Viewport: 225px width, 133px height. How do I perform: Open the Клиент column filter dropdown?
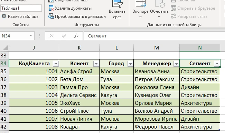click(96, 64)
